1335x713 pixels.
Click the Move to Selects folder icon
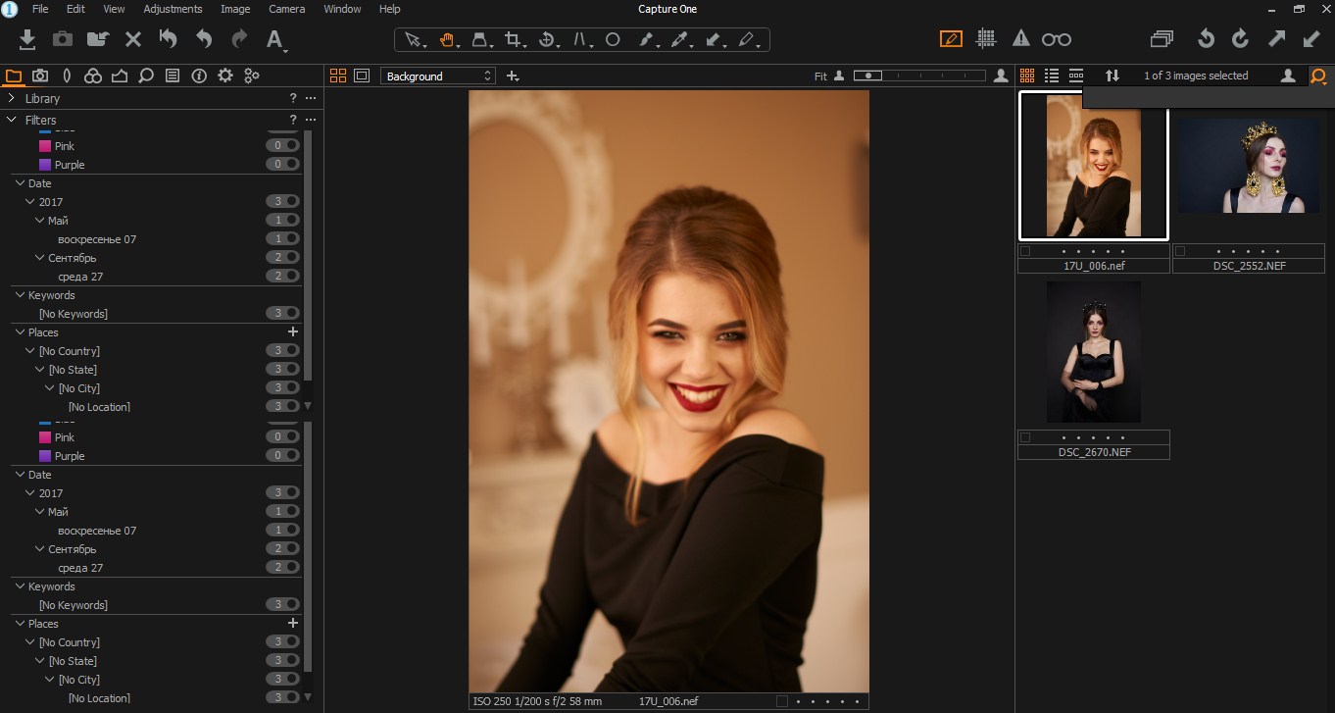click(x=98, y=39)
